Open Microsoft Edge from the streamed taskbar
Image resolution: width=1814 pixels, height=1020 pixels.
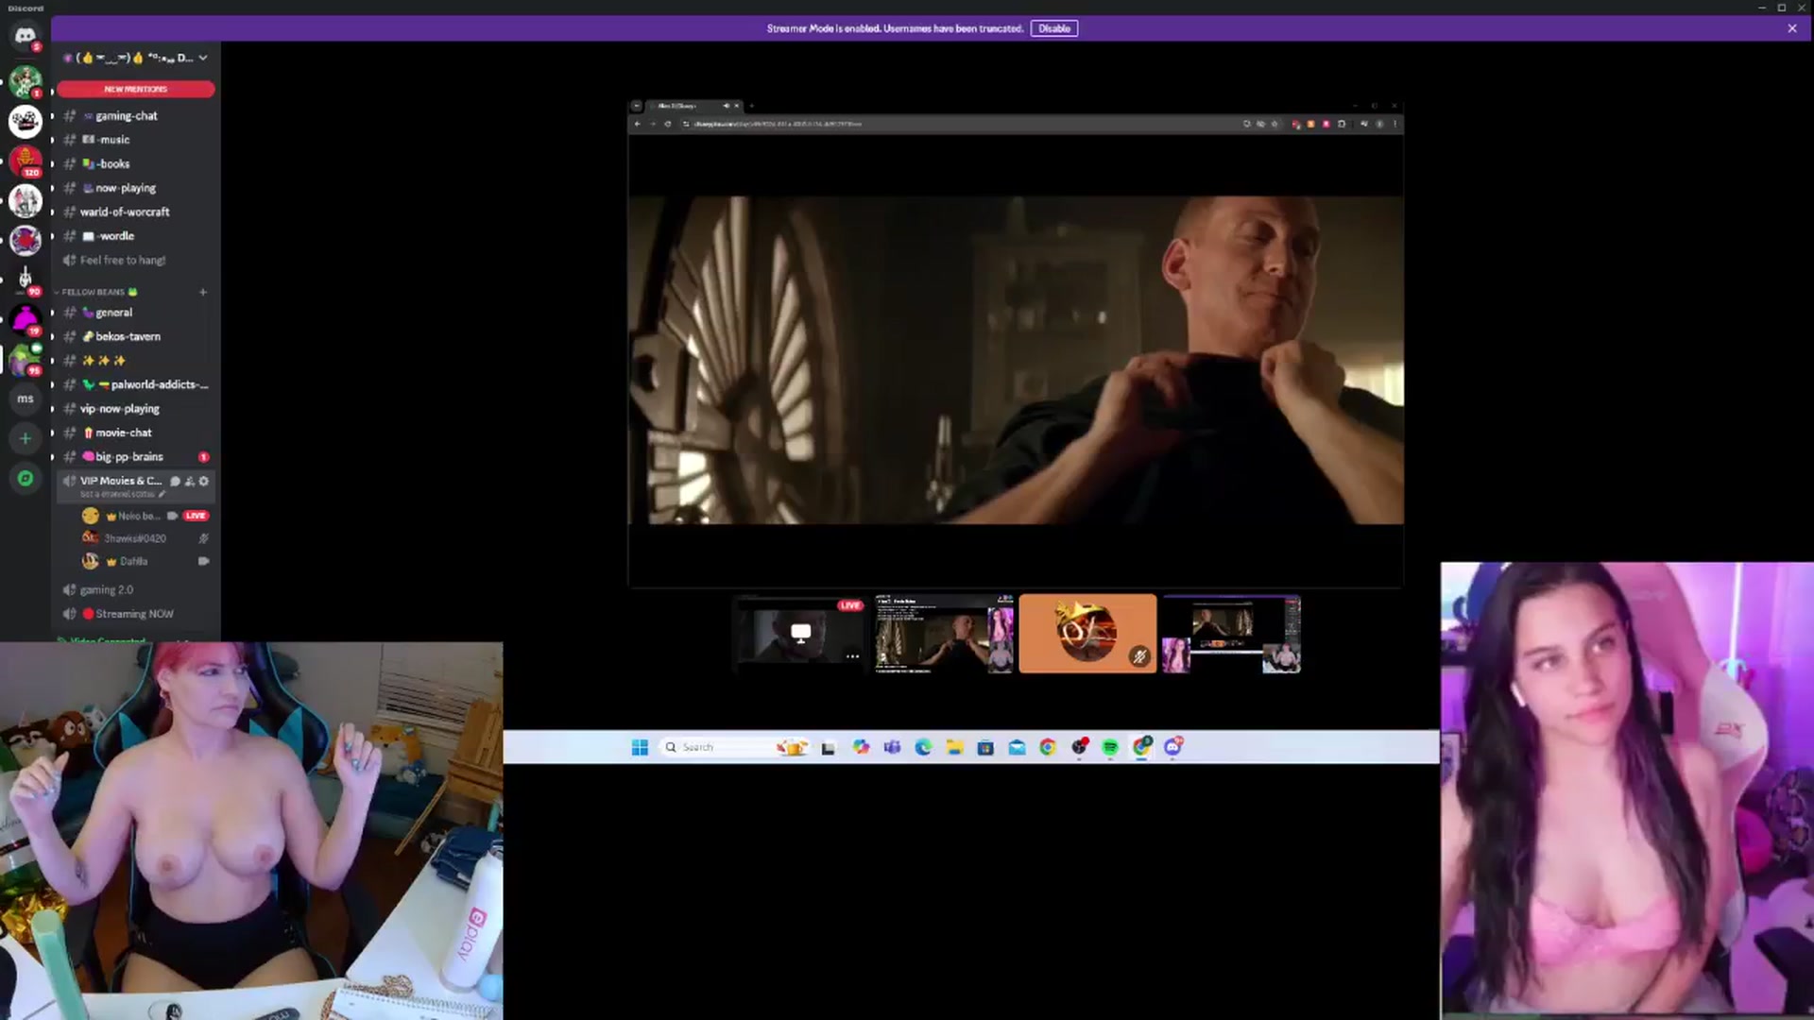[923, 747]
